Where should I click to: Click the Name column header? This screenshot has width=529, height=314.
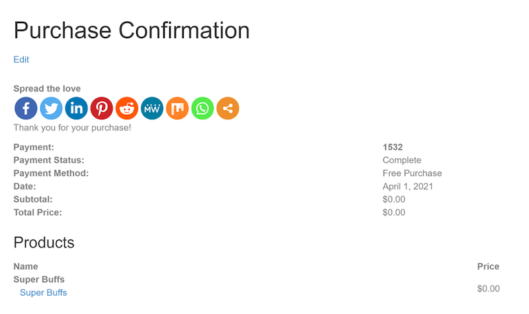pyautogui.click(x=26, y=267)
